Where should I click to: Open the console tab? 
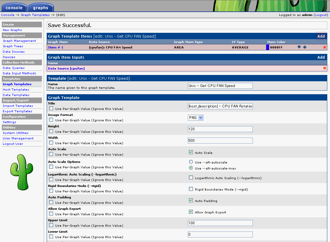click(x=14, y=8)
